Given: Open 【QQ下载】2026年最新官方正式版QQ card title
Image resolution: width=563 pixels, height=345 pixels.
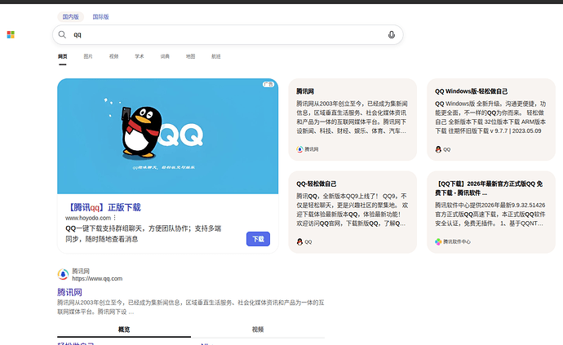Looking at the screenshot, I should coord(489,188).
